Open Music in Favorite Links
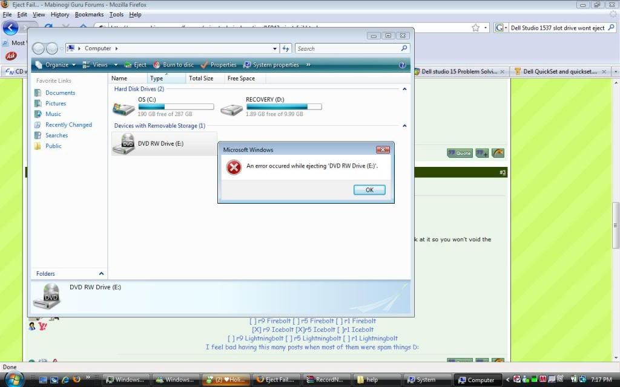The height and width of the screenshot is (387, 620). (53, 114)
